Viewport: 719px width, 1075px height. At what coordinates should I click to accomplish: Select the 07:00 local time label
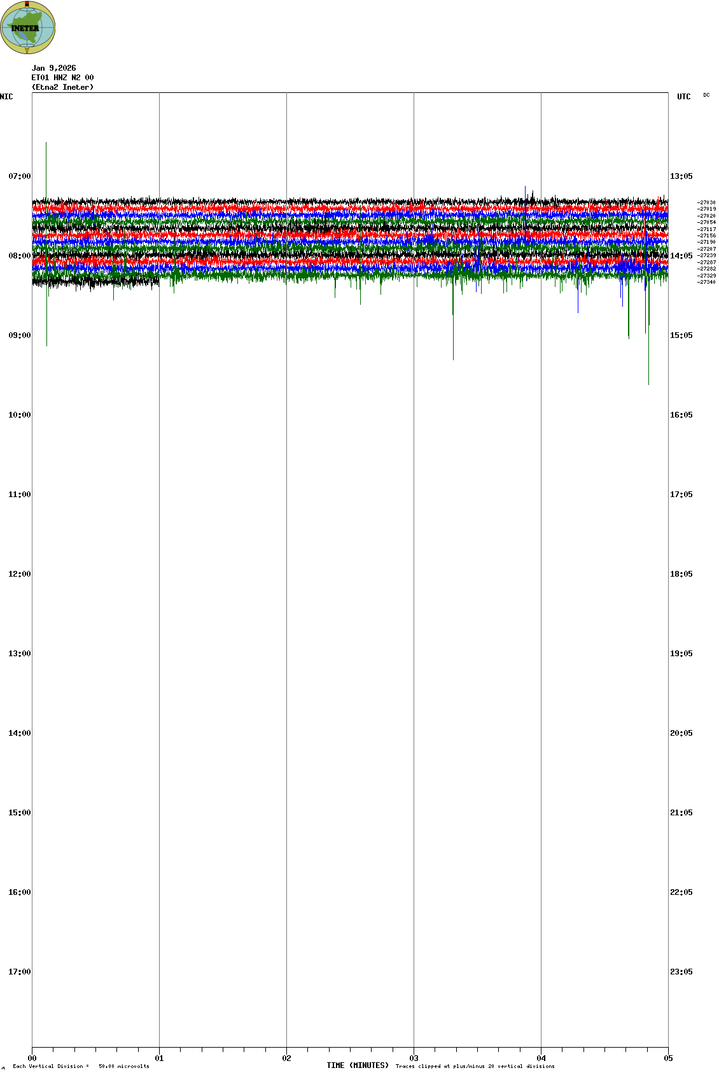19,176
